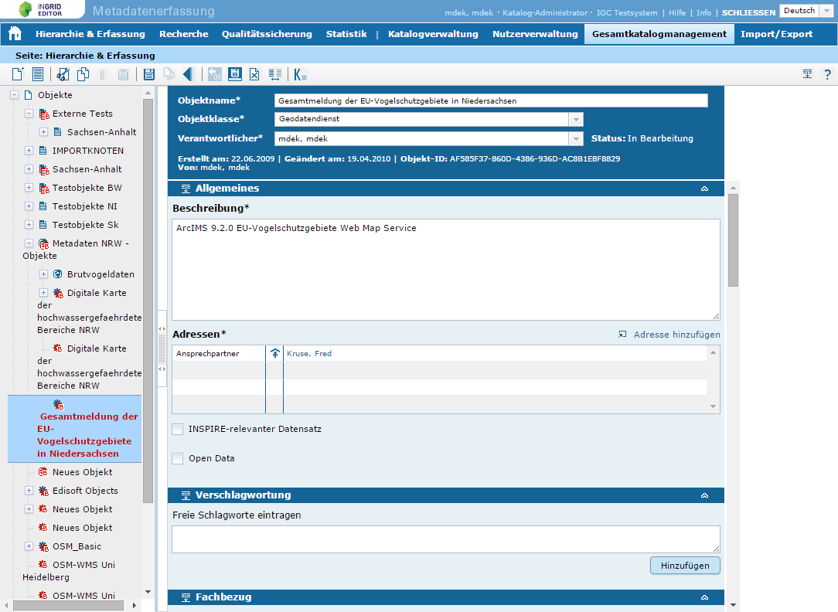Click the scissors cut icon

[x=63, y=74]
